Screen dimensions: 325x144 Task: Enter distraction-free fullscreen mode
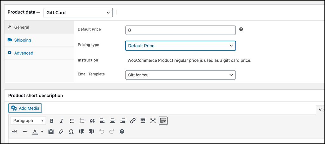click(153, 121)
